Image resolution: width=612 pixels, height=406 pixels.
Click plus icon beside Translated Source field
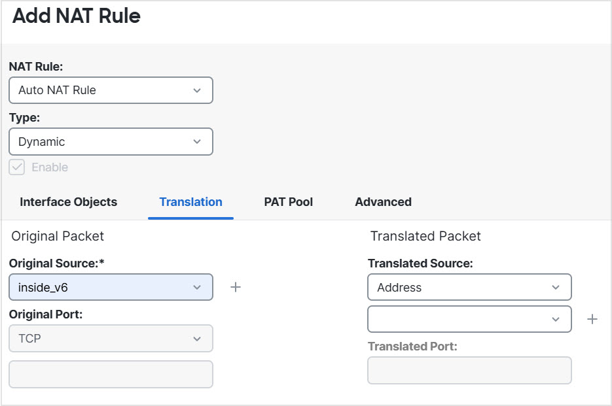(x=592, y=319)
